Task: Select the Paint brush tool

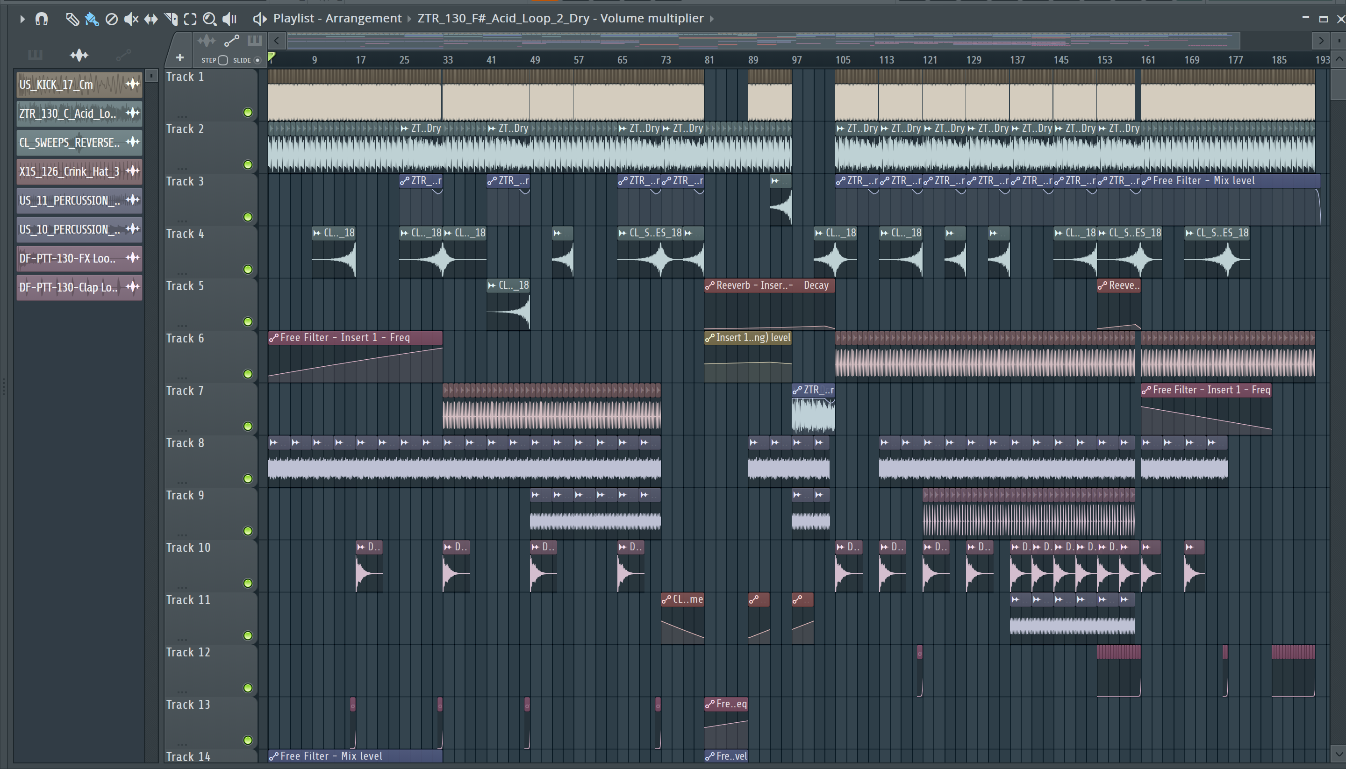Action: point(92,19)
